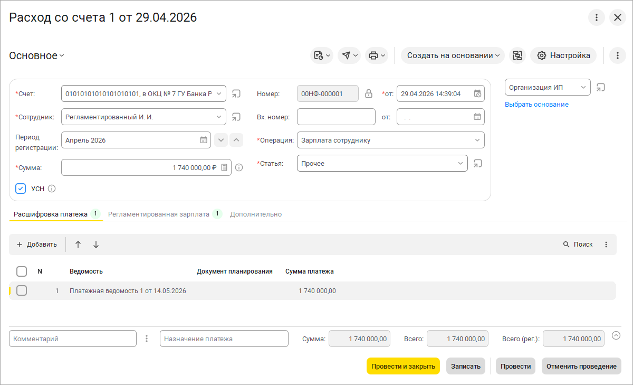The width and height of the screenshot is (633, 385).
Task: Click the document structure icon near Настройка
Action: (517, 55)
